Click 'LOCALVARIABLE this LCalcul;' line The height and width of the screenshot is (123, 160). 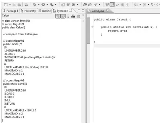[x=26, y=67]
